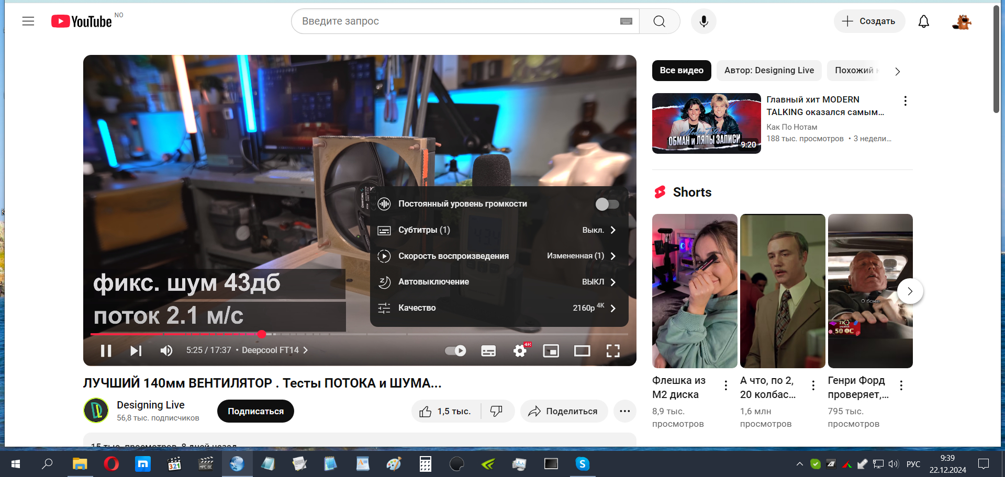Open File Explorer from taskbar
This screenshot has height=477, width=1005.
(80, 464)
